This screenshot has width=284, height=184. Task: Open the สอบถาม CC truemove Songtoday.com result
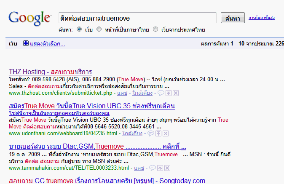(x=107, y=181)
